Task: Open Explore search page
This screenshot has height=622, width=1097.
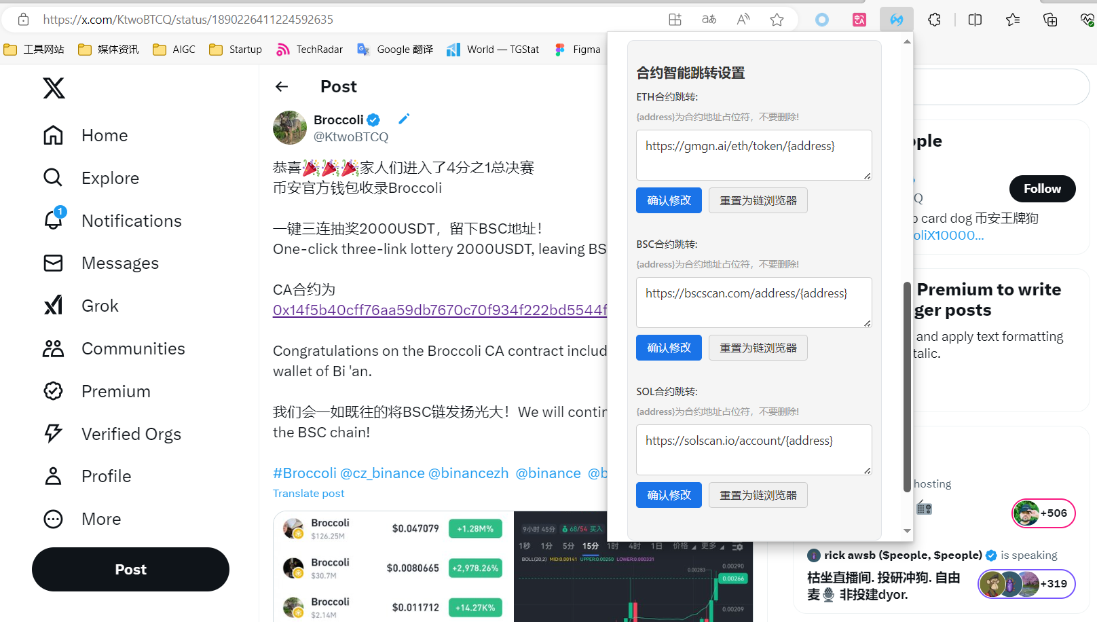Action: pyautogui.click(x=91, y=178)
